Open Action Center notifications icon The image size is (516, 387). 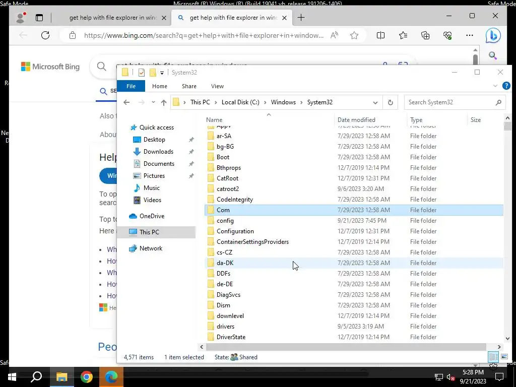coord(499,377)
